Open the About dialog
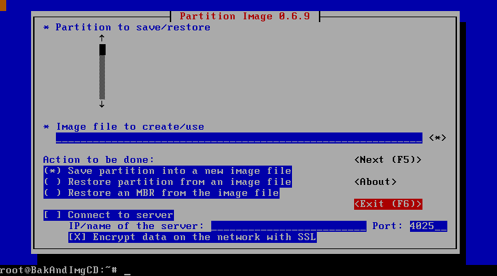This screenshot has width=497, height=276. click(376, 182)
